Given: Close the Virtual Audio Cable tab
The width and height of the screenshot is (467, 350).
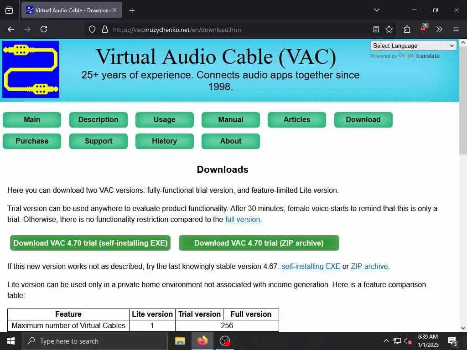Looking at the screenshot, I should coord(114,10).
